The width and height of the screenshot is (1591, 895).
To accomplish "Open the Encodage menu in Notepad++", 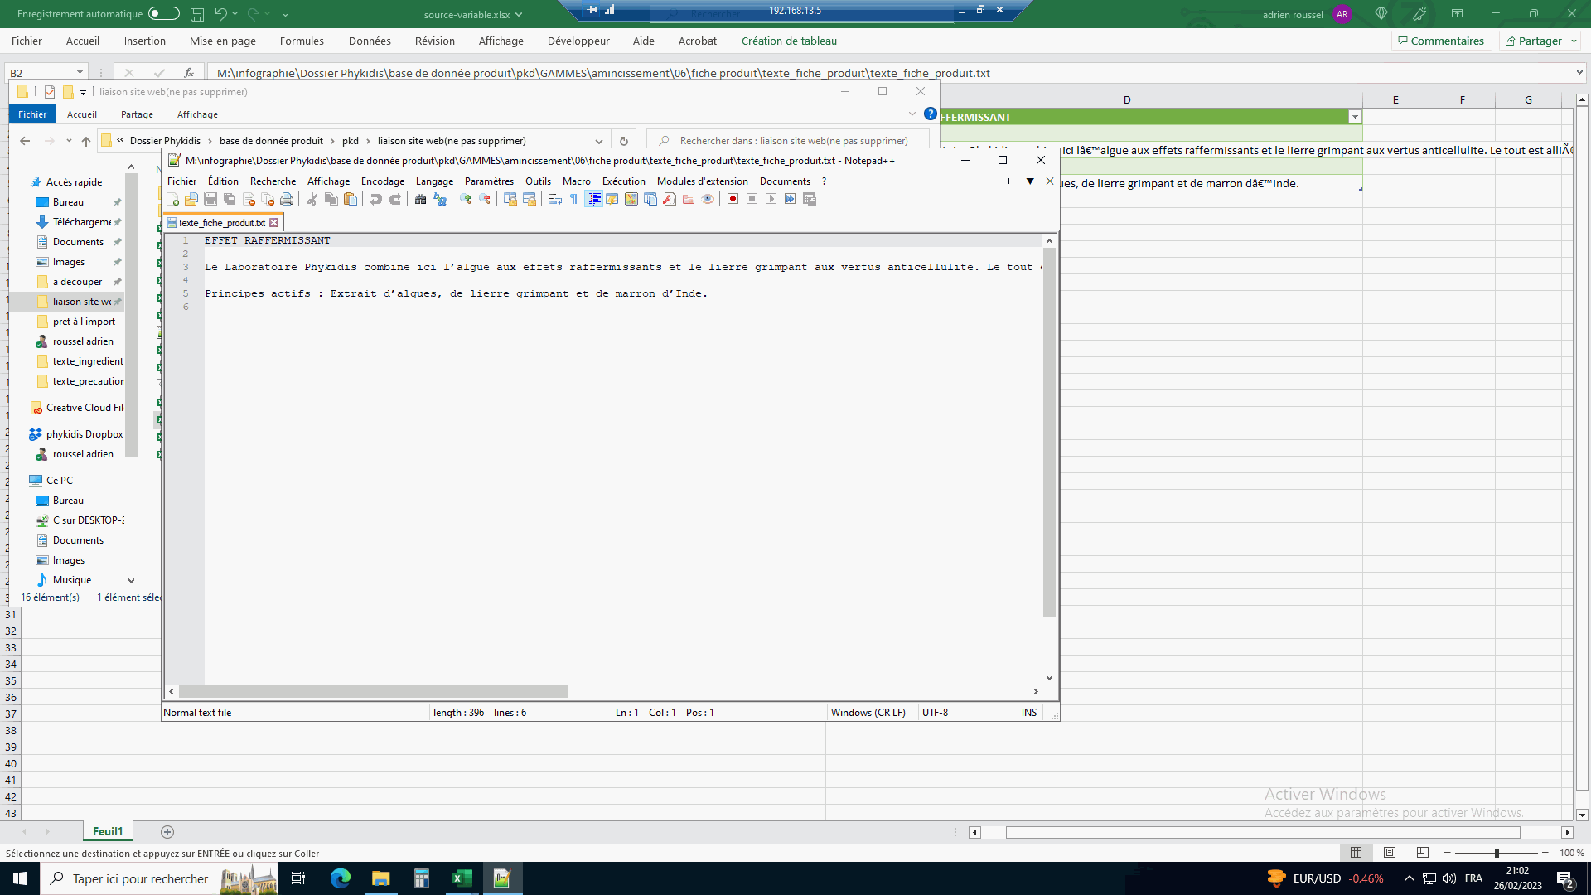I will (382, 181).
